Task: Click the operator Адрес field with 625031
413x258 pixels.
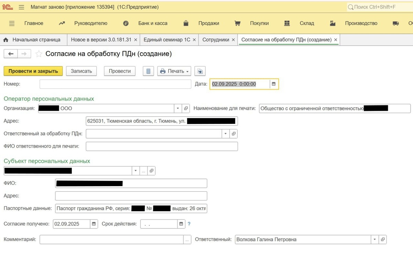Action: (162, 121)
